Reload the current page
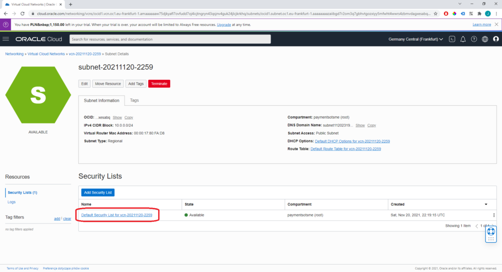Screen dimensions: 502x272 tap(23, 14)
